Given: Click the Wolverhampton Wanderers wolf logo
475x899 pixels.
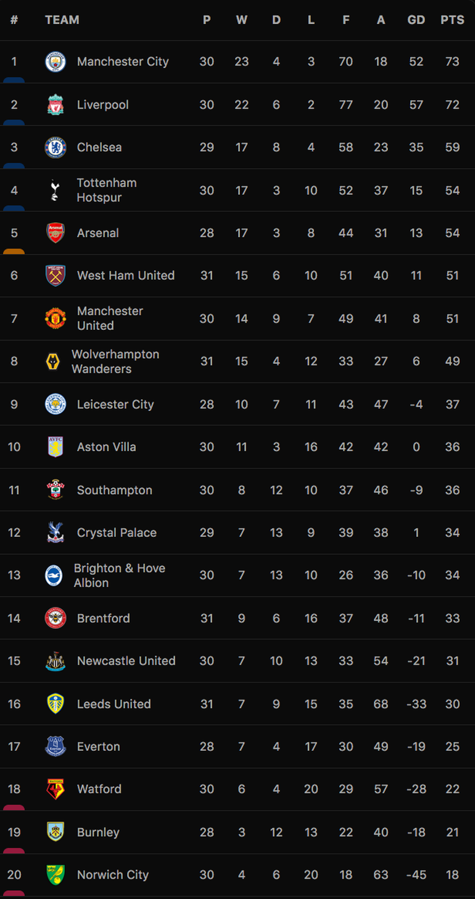Looking at the screenshot, I should [53, 361].
